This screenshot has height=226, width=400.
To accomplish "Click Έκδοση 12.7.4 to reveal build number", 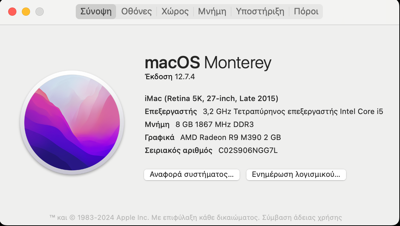I will pos(170,77).
